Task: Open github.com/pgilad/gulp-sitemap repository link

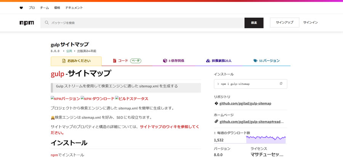Action: (245, 104)
